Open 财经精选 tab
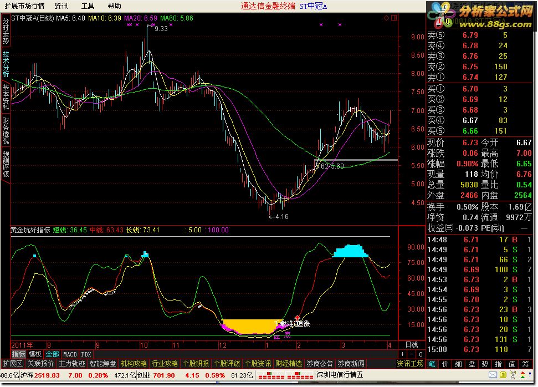Viewport: 538px width, 387px height. click(289, 364)
